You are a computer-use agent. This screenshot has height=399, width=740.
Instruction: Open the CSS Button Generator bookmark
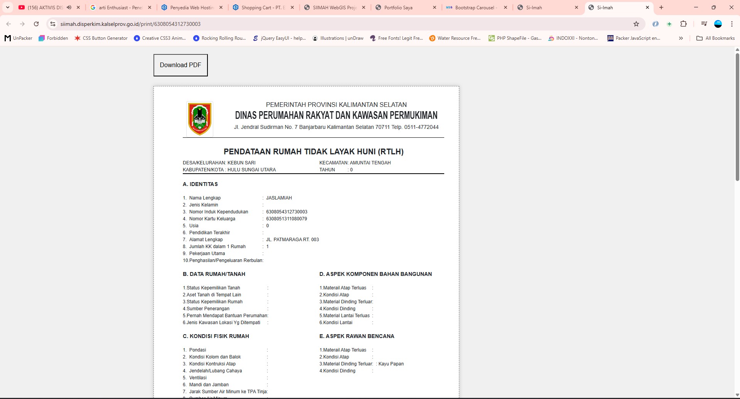pyautogui.click(x=101, y=38)
